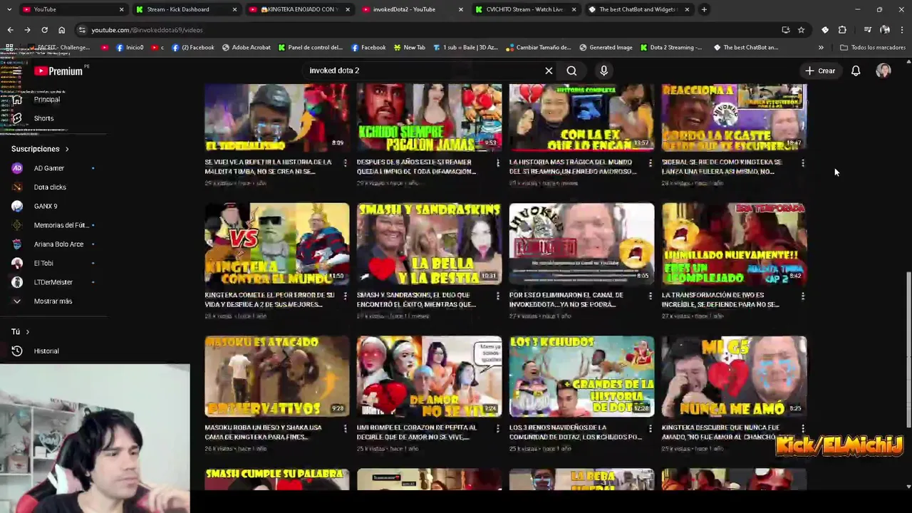Open a new browser tab
Screen dimensions: 912x513
(x=704, y=9)
